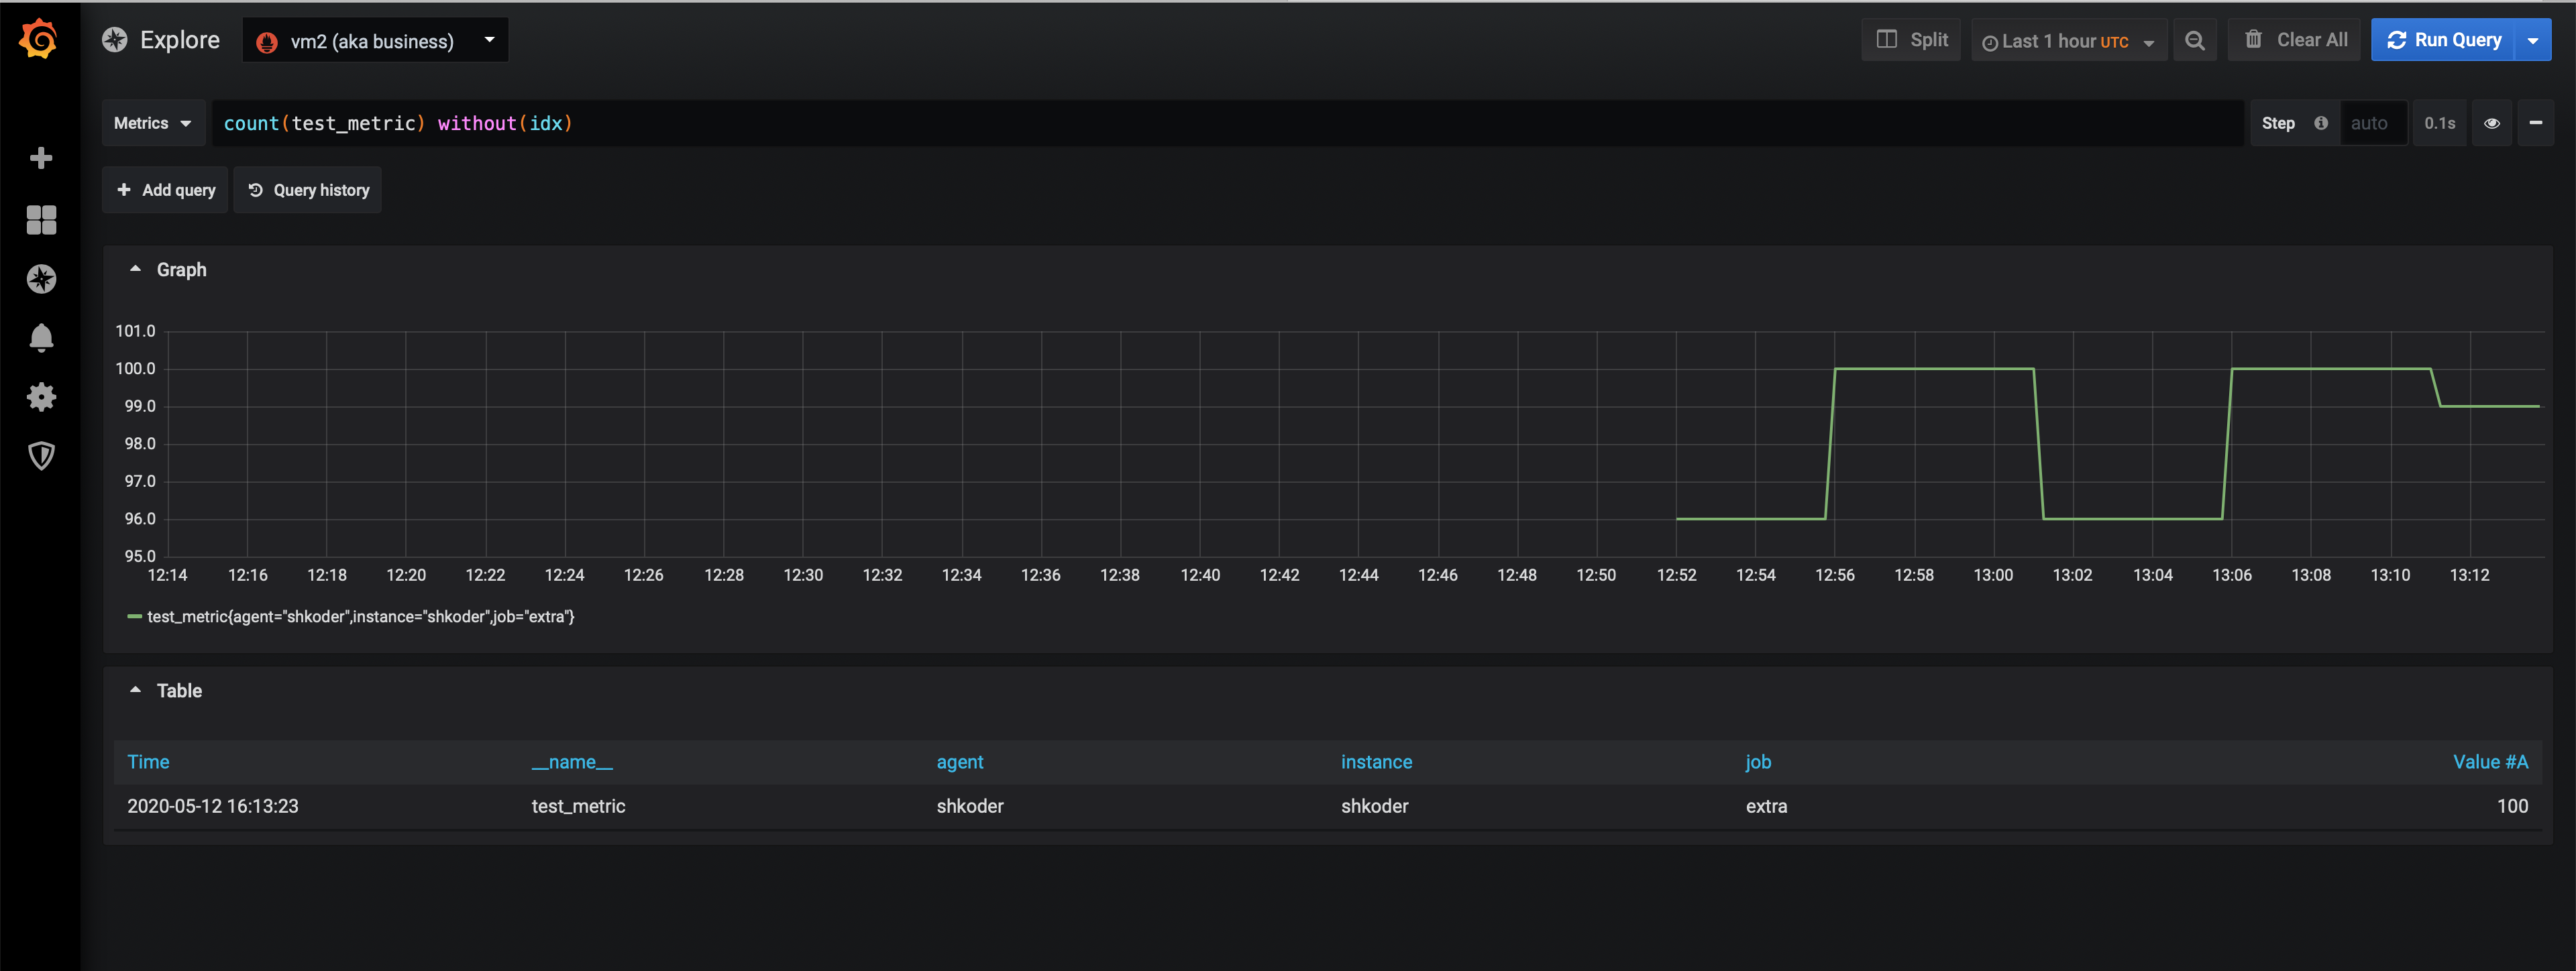Open the Configuration gear icon in sidebar

click(41, 397)
